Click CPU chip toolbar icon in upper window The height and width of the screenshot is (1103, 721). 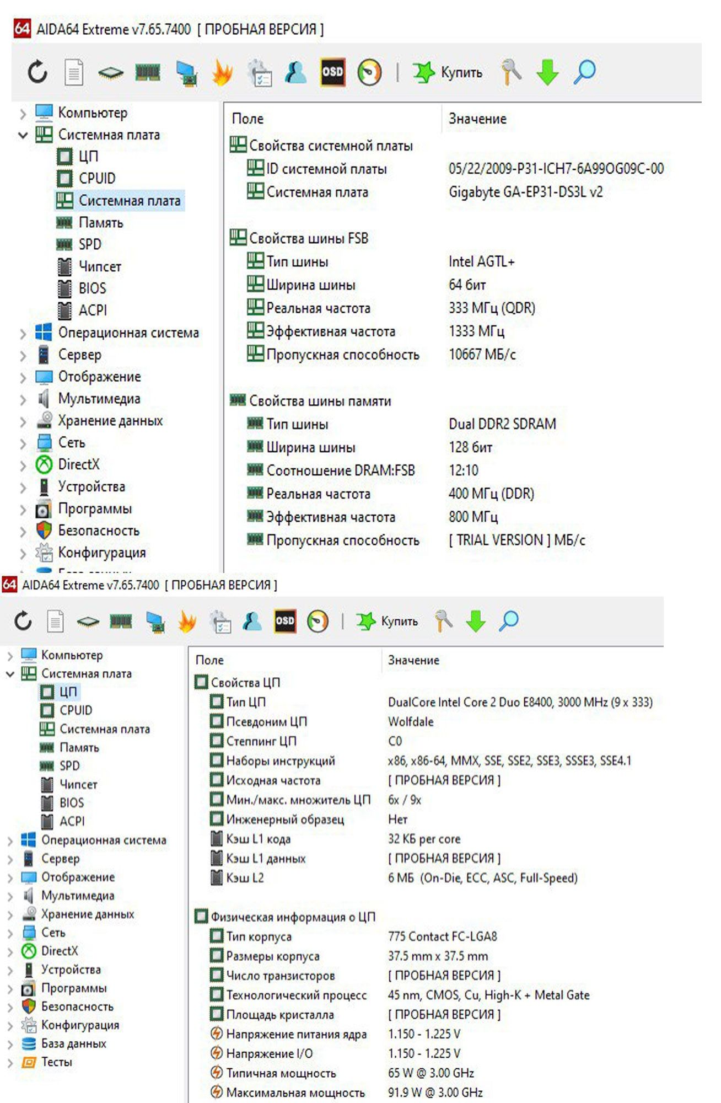tap(111, 73)
